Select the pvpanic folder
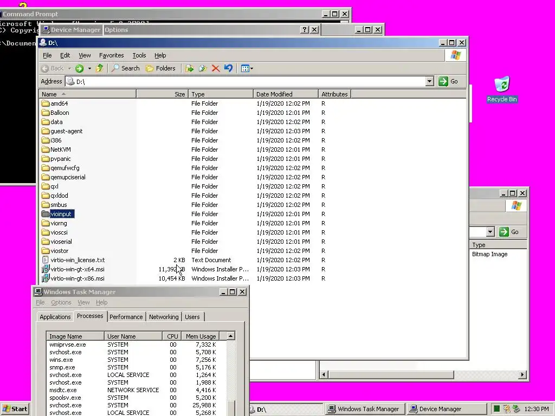This screenshot has height=416, width=555. pos(56,159)
